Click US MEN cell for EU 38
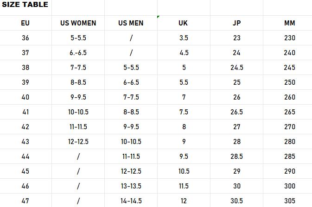 (131, 68)
